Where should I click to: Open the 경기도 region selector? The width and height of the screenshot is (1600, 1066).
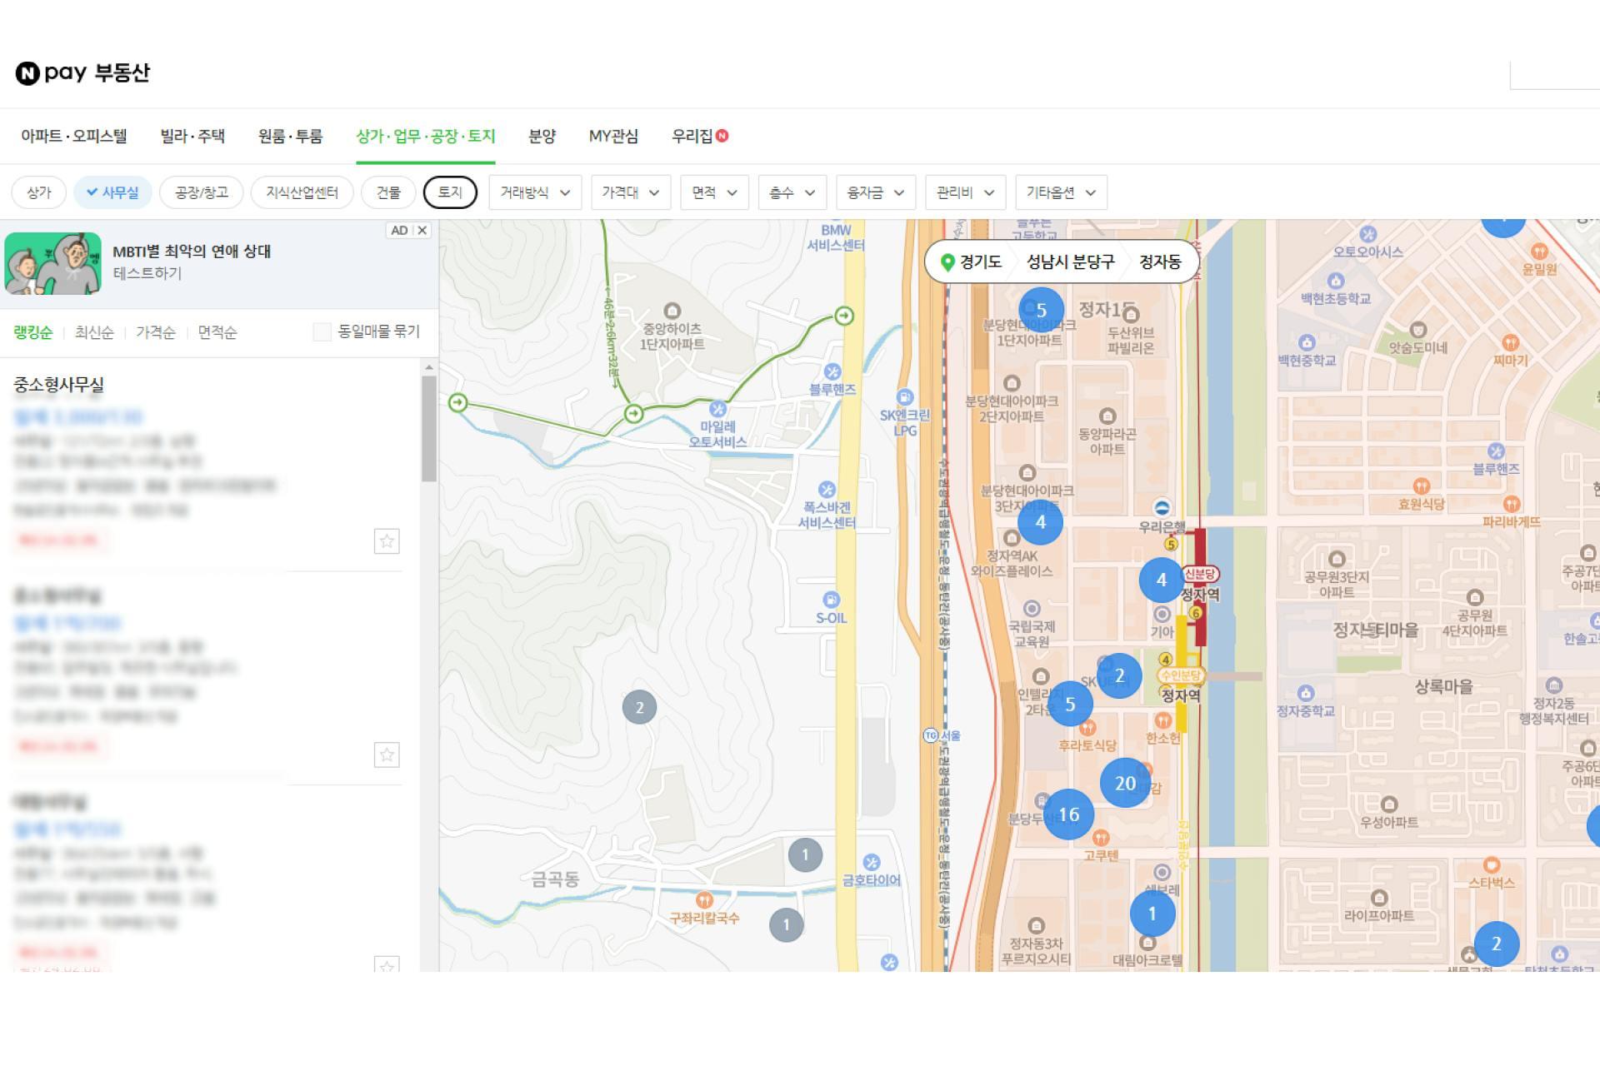tap(981, 262)
